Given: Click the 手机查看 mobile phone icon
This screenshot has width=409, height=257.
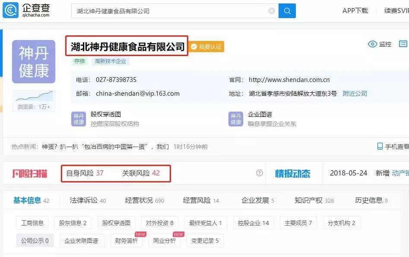Looking at the screenshot, I should [x=380, y=147].
